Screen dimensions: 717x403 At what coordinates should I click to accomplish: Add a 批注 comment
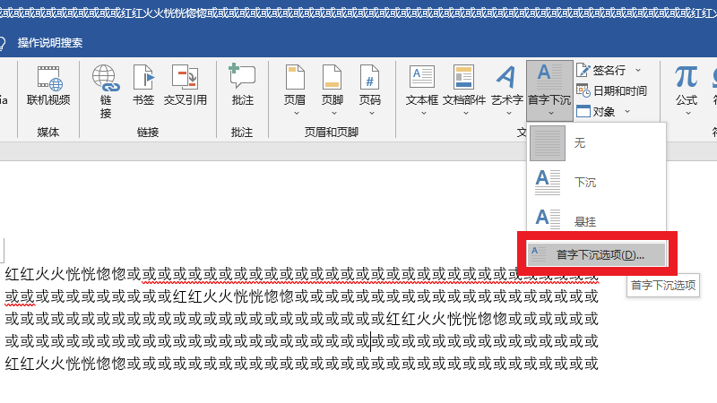pos(242,86)
